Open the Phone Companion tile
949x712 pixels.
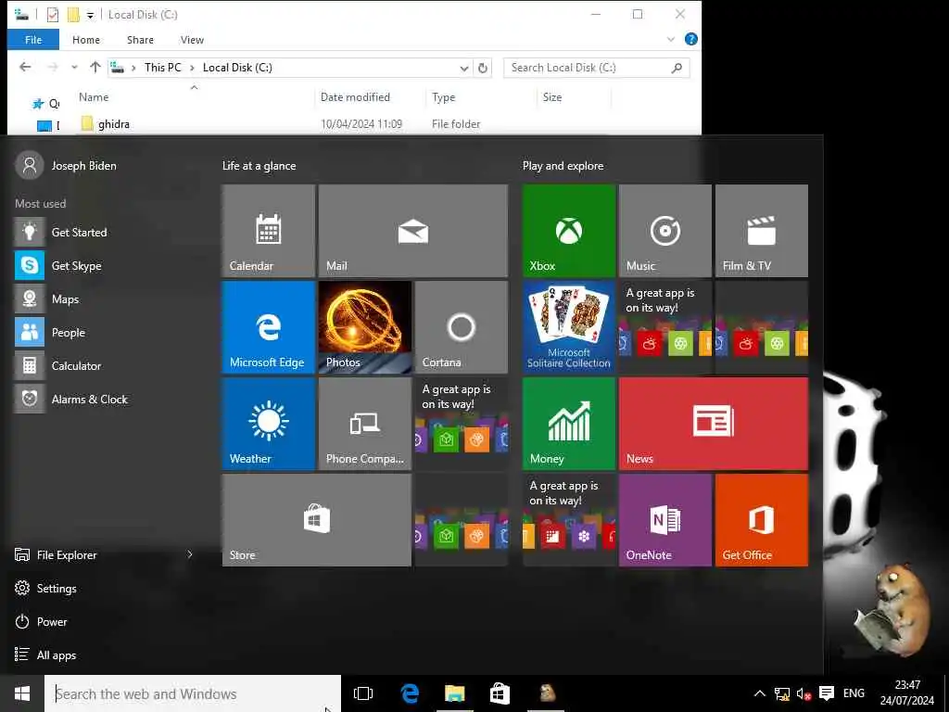click(x=365, y=424)
